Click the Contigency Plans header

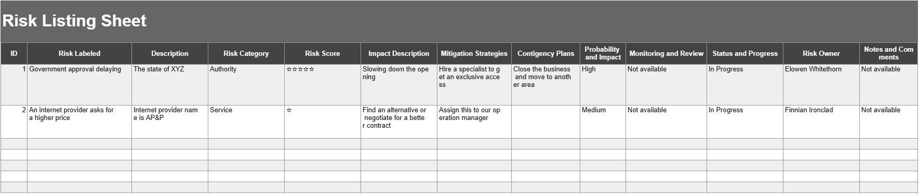click(x=546, y=53)
